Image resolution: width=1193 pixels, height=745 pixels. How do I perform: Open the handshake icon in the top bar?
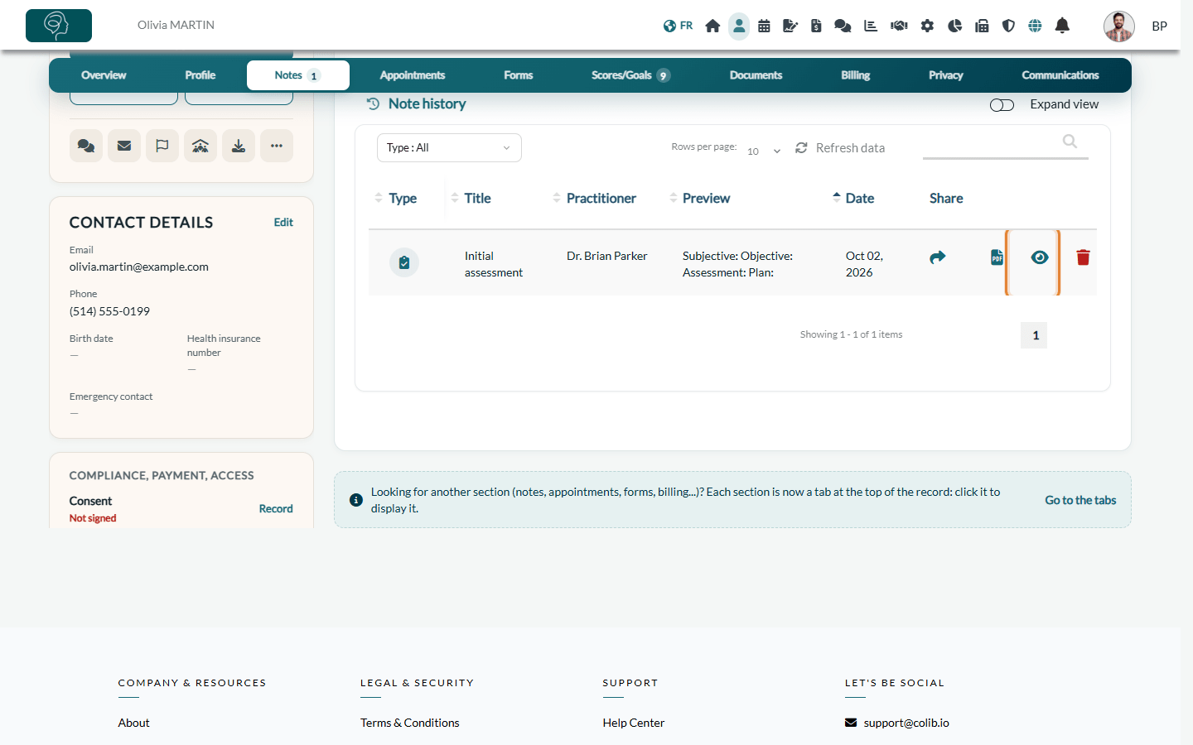coord(899,26)
